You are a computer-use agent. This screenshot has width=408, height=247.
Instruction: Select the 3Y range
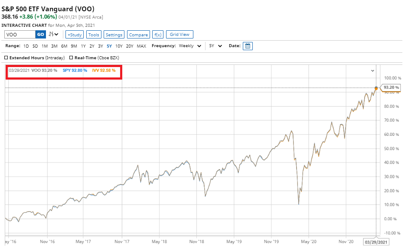101,46
